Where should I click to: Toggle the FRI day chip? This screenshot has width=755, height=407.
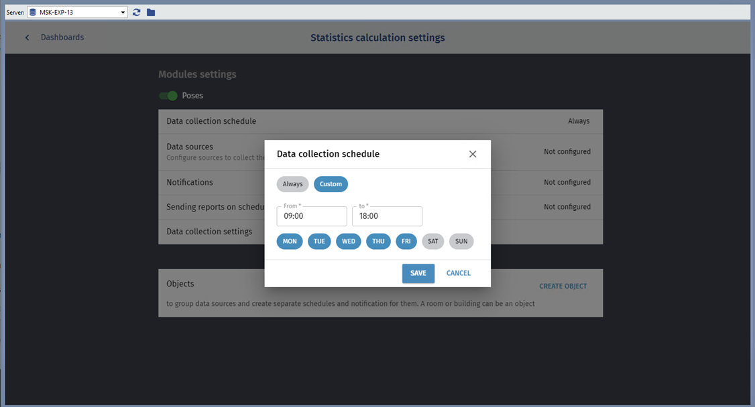click(406, 241)
